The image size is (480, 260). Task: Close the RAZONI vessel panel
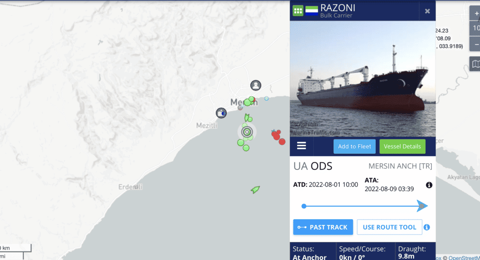point(427,11)
